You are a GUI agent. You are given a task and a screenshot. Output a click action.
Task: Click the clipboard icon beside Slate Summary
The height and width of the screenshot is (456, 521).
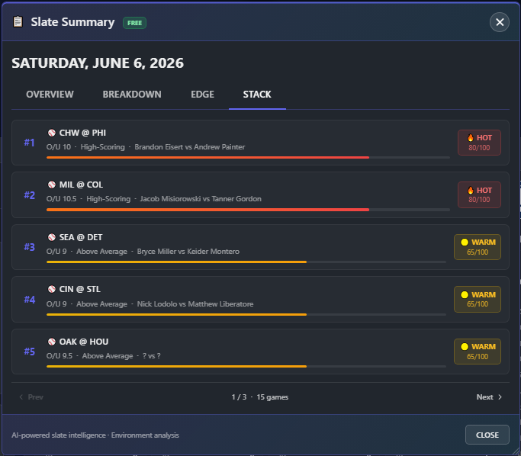(18, 22)
